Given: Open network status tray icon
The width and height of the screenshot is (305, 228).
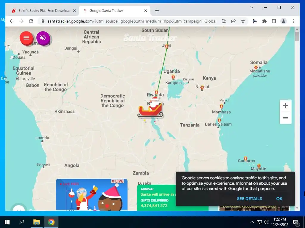Looking at the screenshot, I should pyautogui.click(x=259, y=222).
